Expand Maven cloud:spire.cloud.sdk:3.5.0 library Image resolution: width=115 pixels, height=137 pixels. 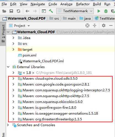pos(13,79)
